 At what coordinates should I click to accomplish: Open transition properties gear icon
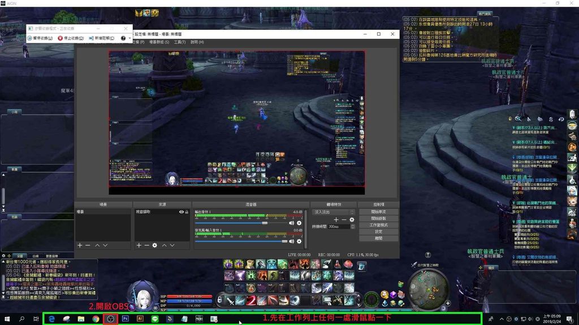(352, 219)
